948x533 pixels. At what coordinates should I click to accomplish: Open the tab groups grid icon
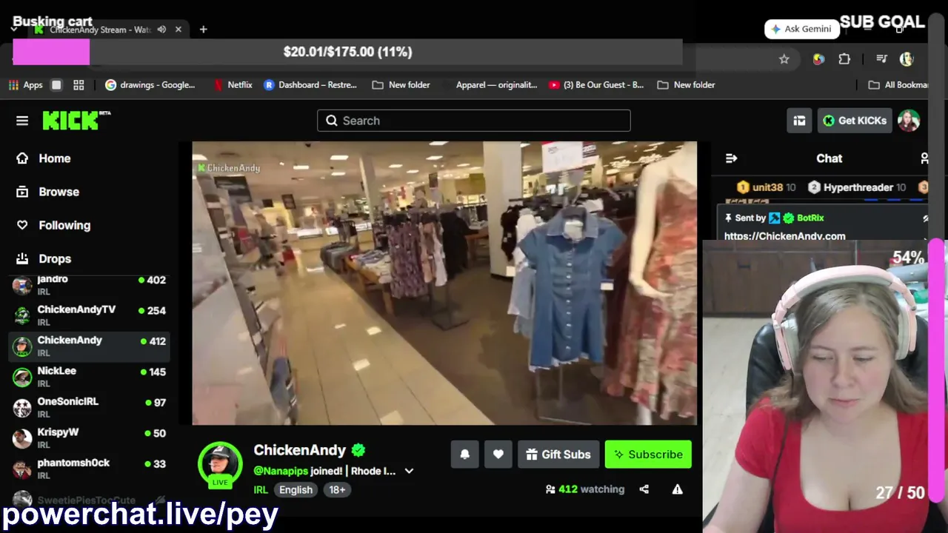click(79, 85)
